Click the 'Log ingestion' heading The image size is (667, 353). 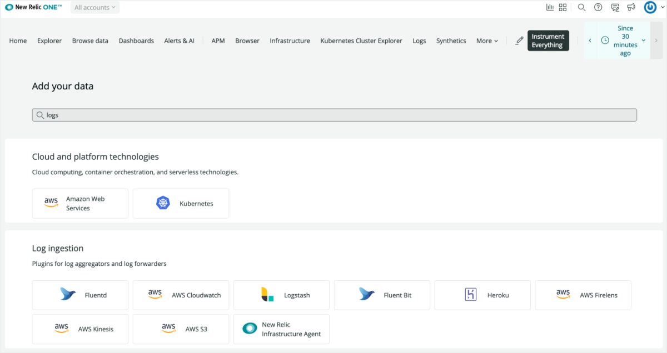58,248
